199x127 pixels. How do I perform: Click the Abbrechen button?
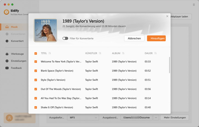click(x=134, y=38)
